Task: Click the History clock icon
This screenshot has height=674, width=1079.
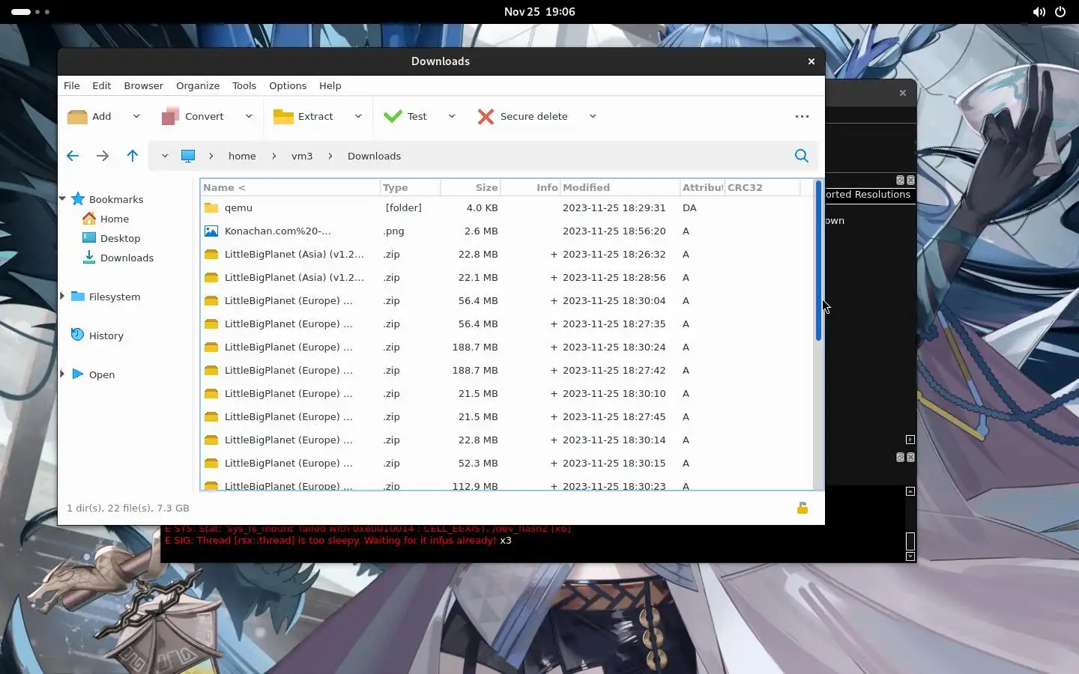Action: pyautogui.click(x=78, y=335)
